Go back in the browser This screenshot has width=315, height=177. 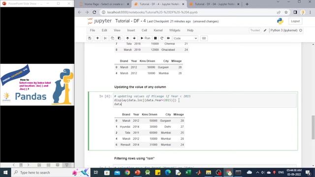tap(80, 12)
